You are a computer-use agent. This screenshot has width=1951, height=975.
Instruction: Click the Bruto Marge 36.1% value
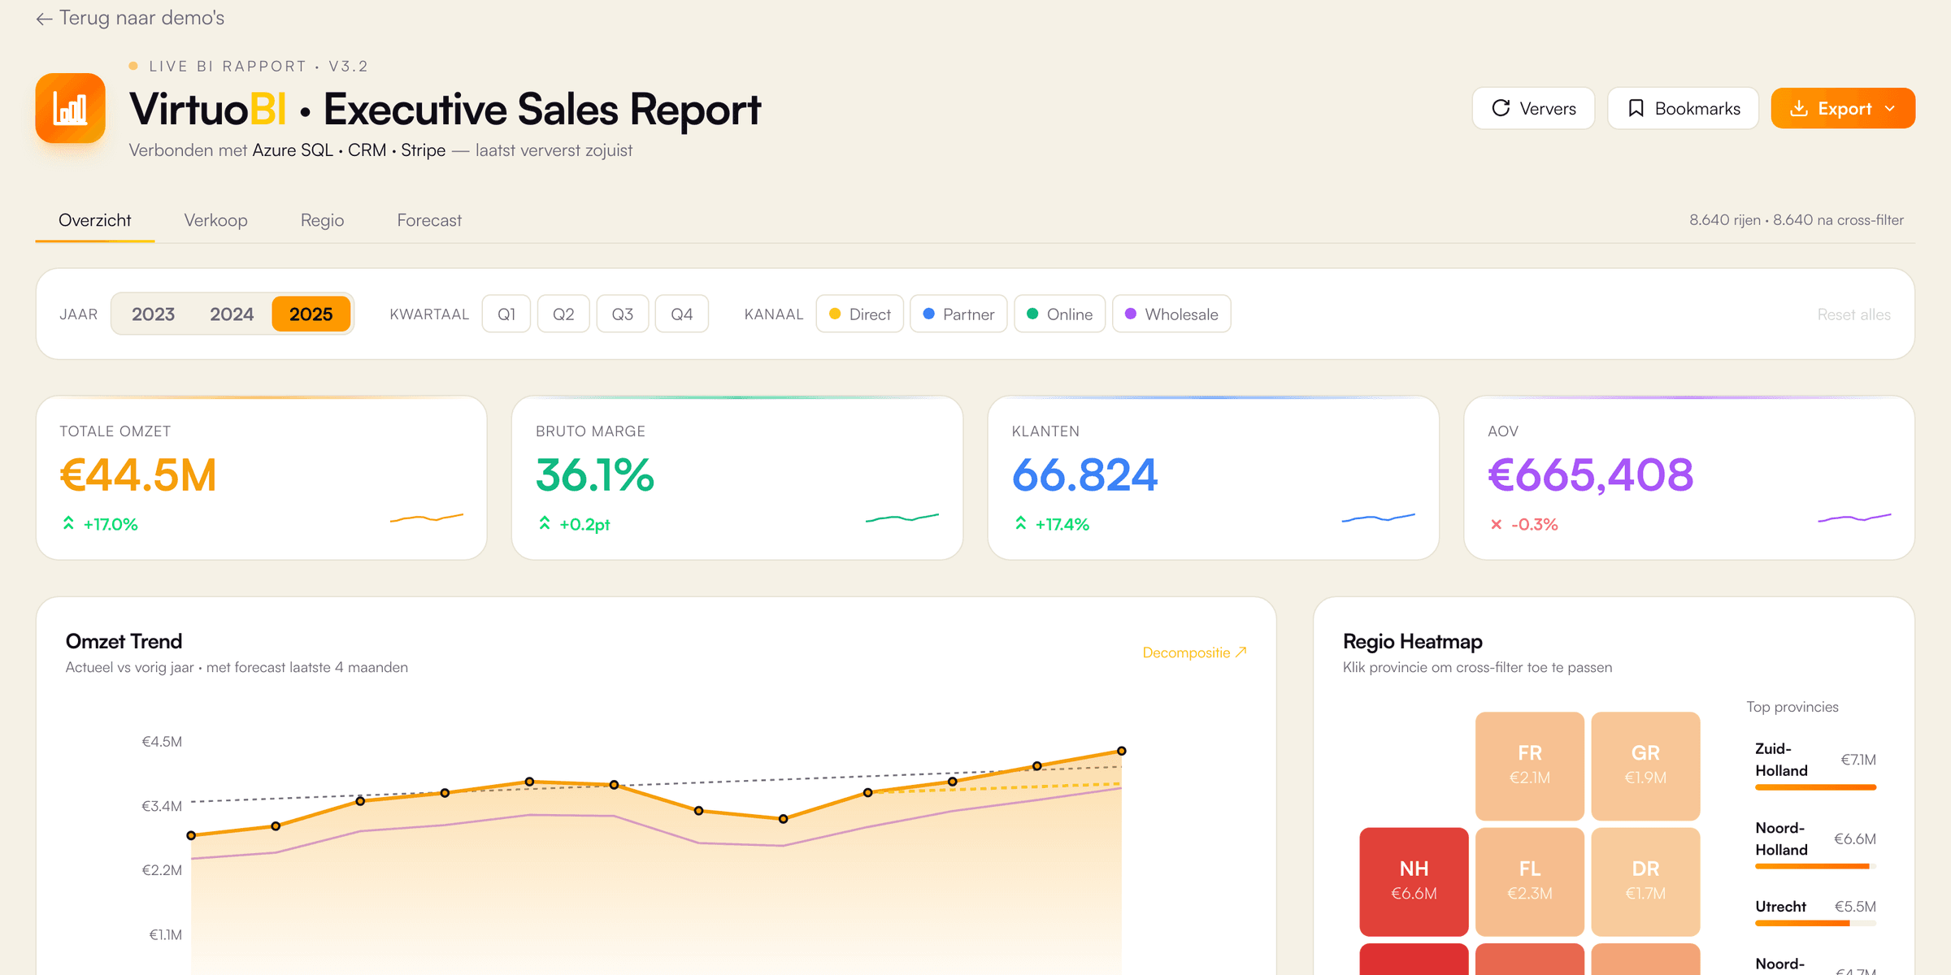(595, 475)
